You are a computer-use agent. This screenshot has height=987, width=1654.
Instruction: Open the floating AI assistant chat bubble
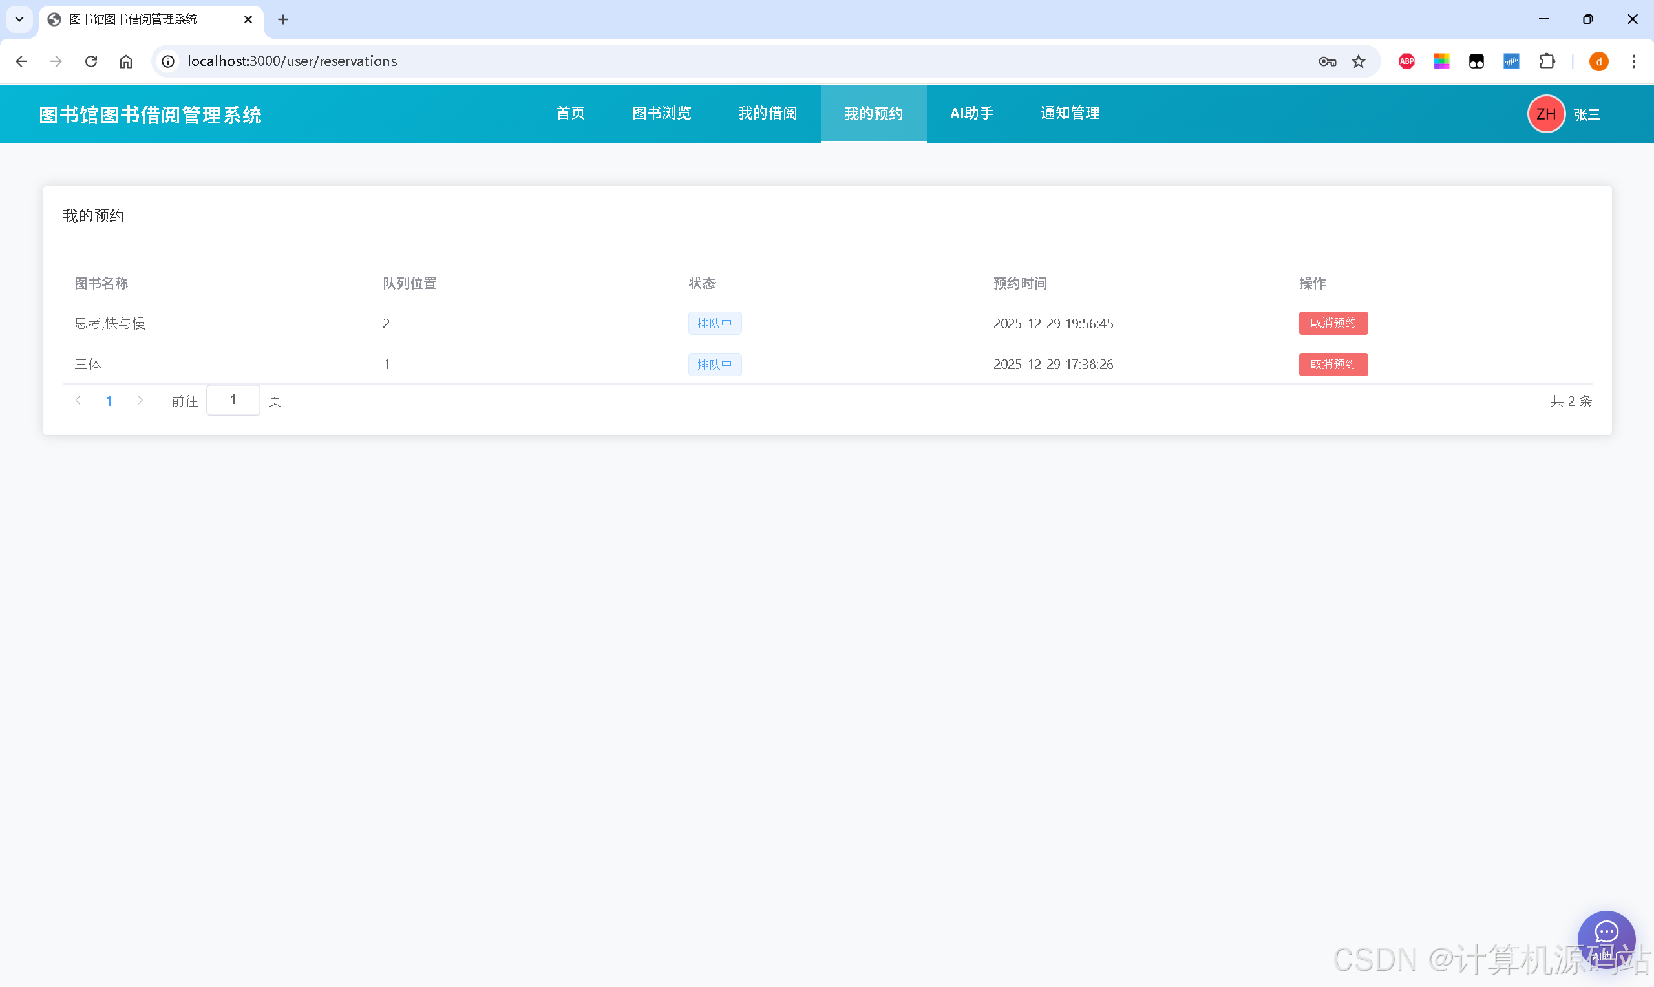[1606, 938]
